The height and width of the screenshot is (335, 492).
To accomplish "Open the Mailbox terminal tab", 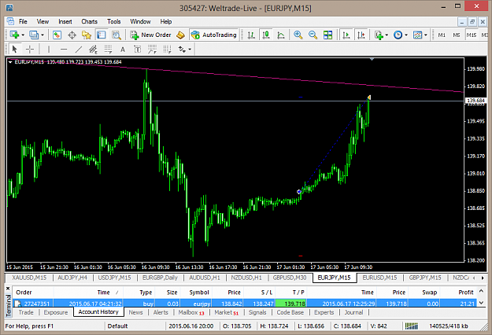I will point(191,312).
